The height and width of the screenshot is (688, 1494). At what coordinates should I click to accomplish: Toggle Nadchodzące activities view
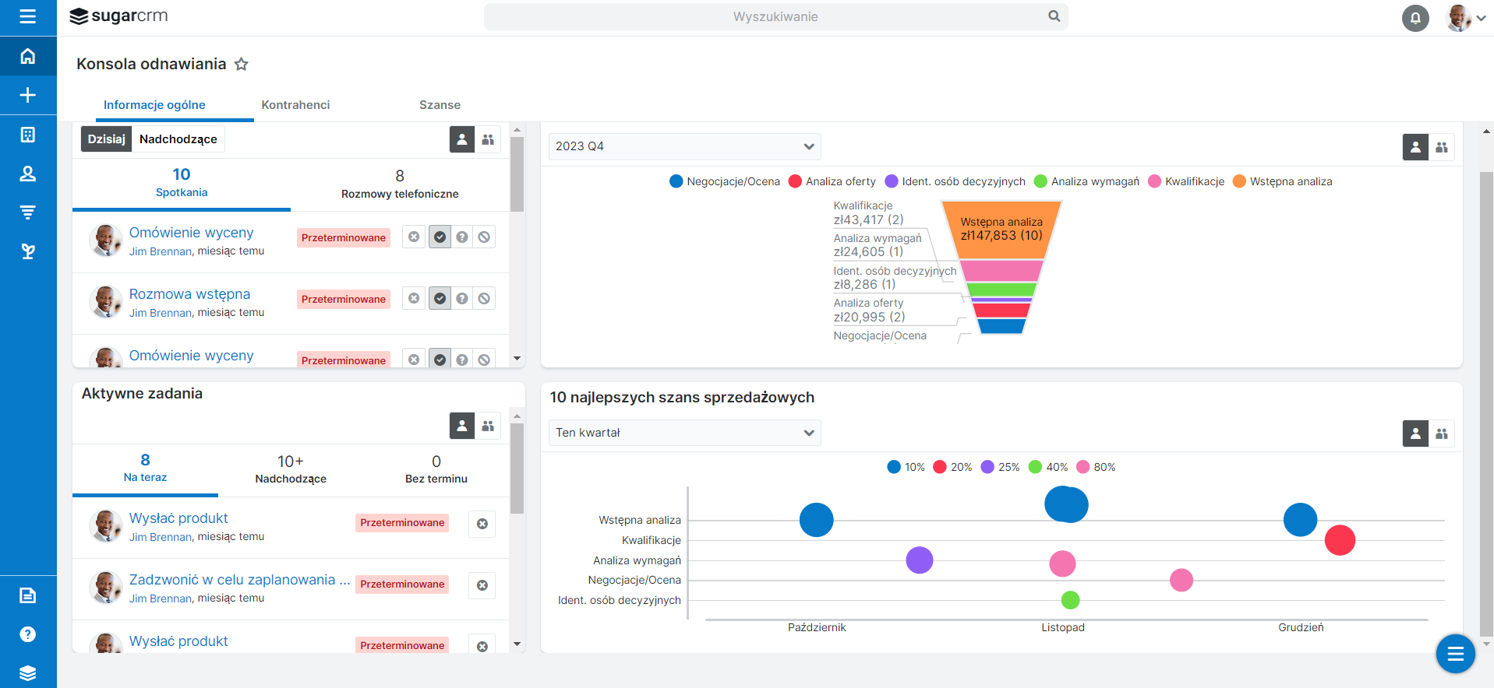178,139
